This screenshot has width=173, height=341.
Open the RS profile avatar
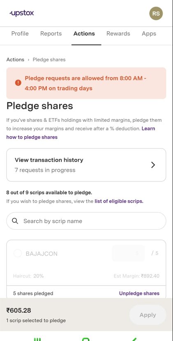click(156, 14)
